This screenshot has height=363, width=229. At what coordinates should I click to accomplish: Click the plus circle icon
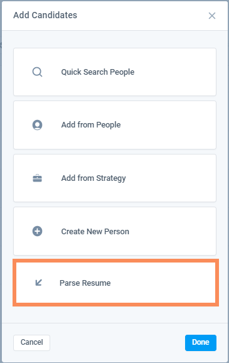[37, 231]
